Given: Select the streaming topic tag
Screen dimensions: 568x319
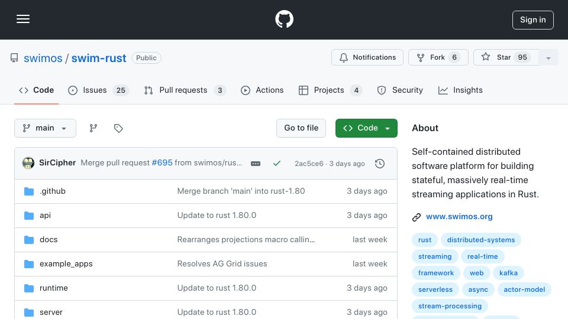Looking at the screenshot, I should coord(435,256).
